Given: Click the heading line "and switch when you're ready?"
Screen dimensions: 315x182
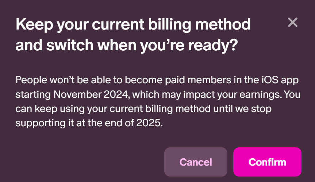Looking at the screenshot, I should (127, 46).
